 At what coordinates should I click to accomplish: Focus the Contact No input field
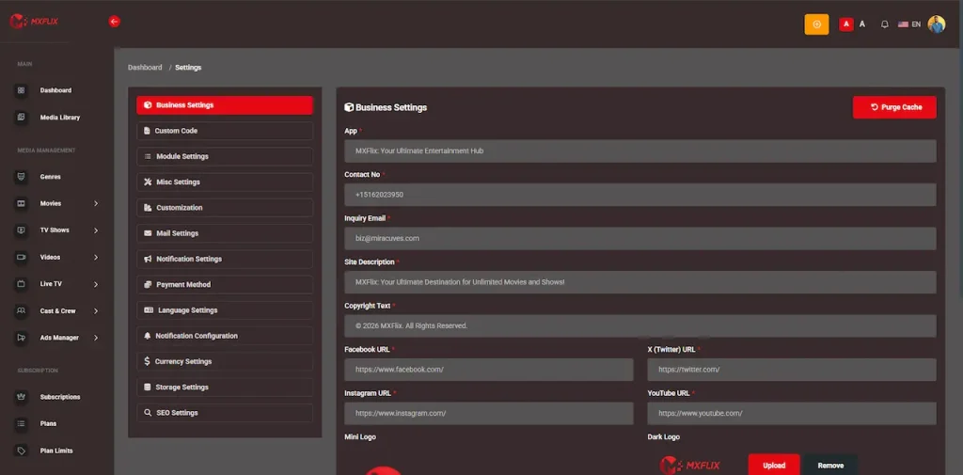coord(639,194)
